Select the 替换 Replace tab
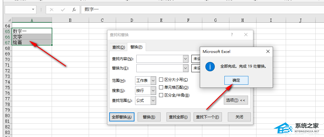Viewport: 324px width, 137px height. pos(136,47)
